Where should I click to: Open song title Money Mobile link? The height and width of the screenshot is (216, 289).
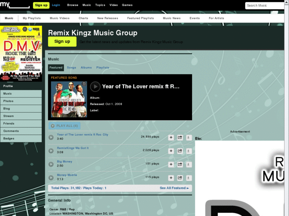tap(67, 175)
